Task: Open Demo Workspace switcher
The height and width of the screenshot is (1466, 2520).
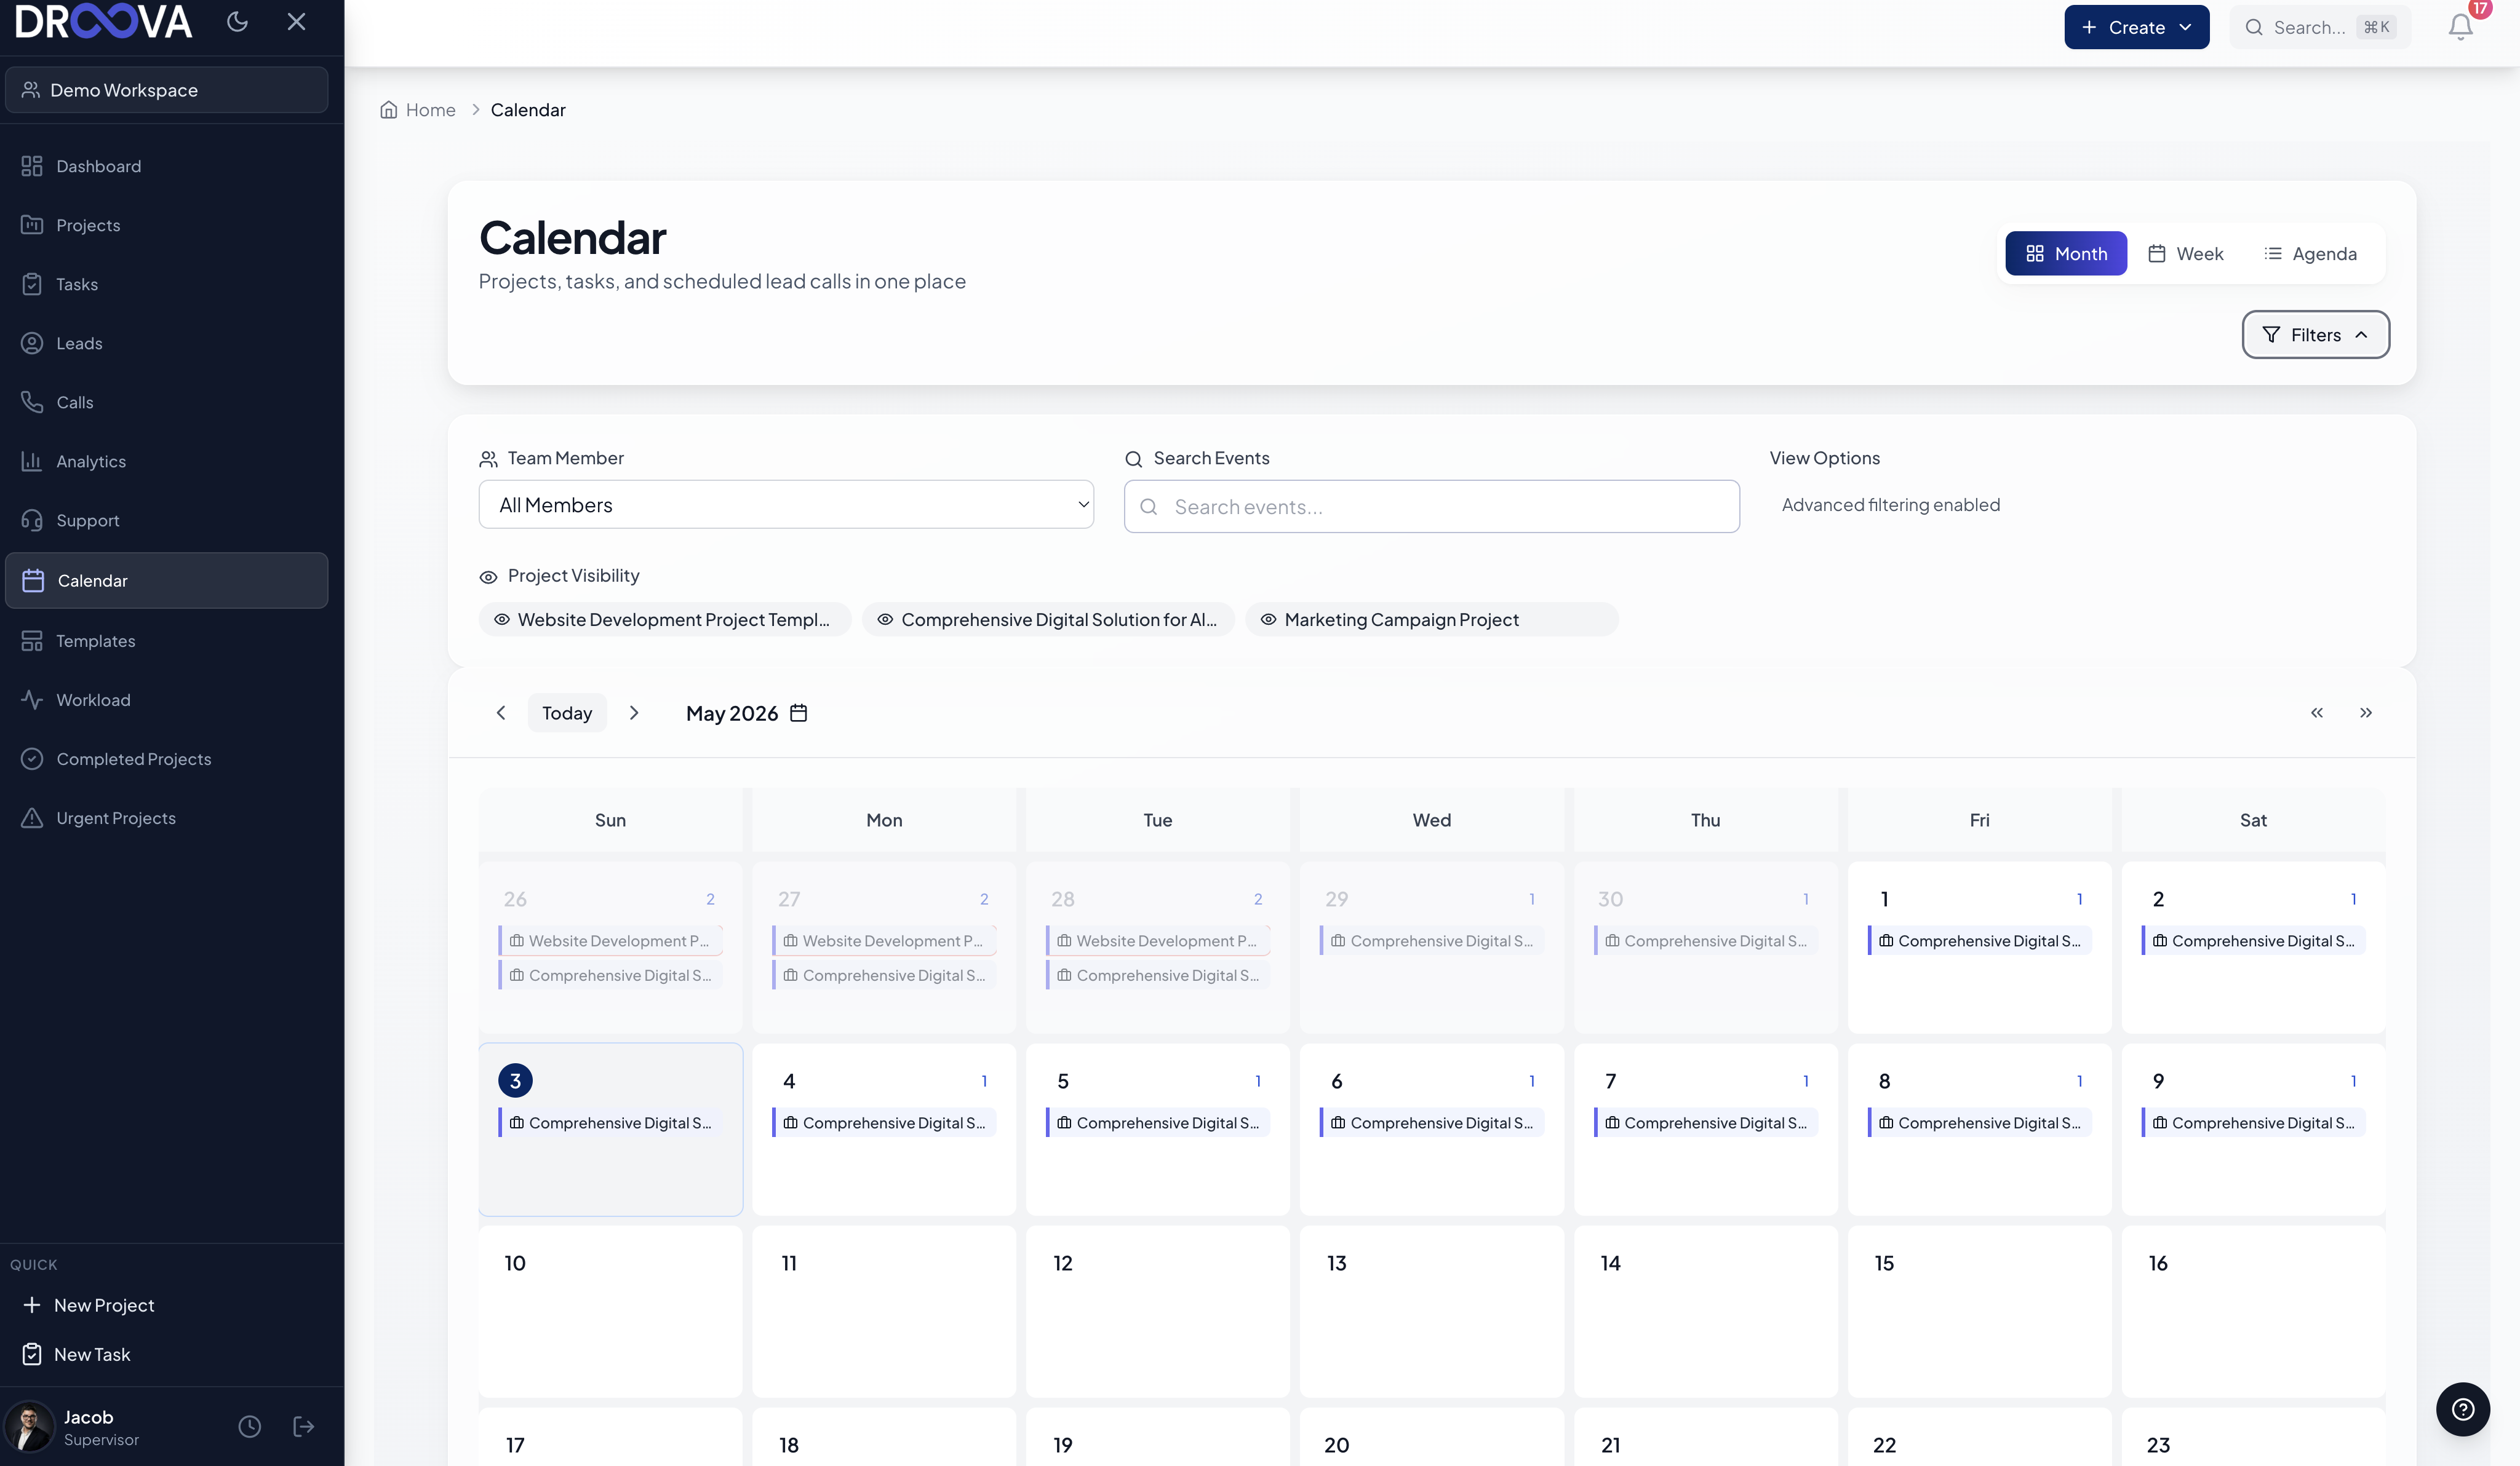Action: (x=166, y=90)
